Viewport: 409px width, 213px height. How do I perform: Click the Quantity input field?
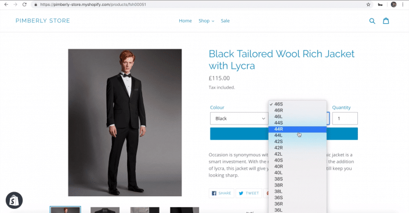pos(345,119)
